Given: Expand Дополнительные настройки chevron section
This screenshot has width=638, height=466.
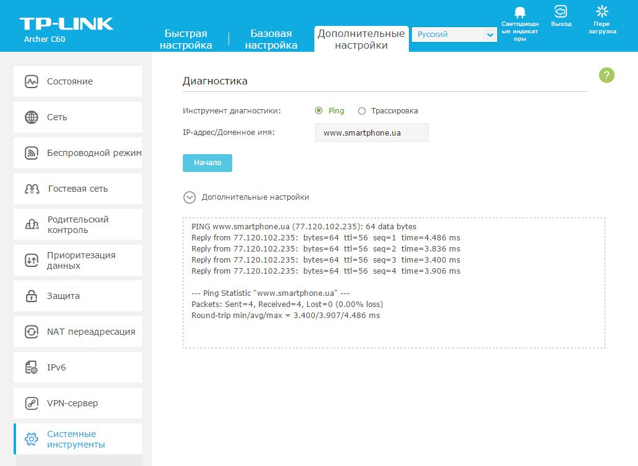Looking at the screenshot, I should 190,197.
